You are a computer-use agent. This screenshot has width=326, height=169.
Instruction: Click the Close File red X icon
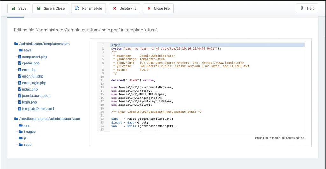(149, 8)
